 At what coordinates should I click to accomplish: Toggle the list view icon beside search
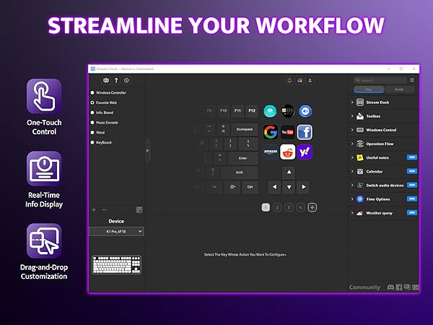click(x=412, y=80)
